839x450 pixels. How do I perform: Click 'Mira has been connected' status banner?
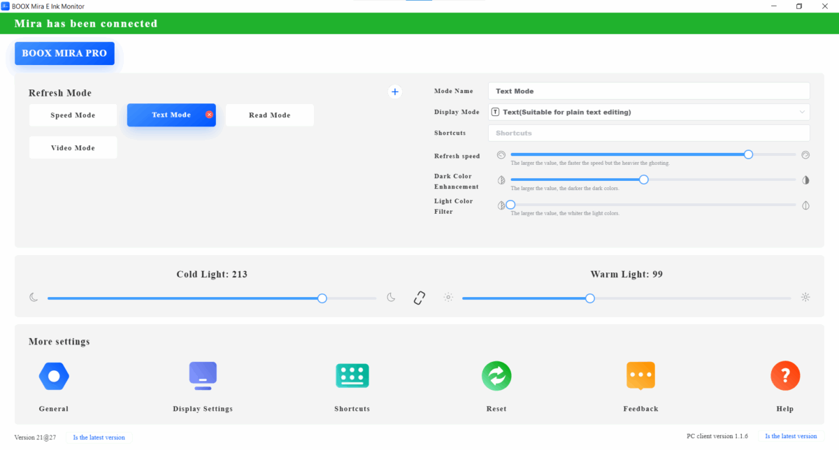(419, 23)
